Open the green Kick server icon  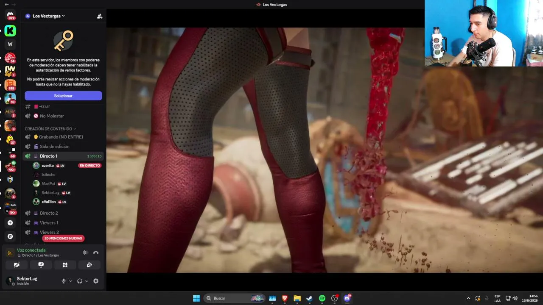click(x=10, y=30)
